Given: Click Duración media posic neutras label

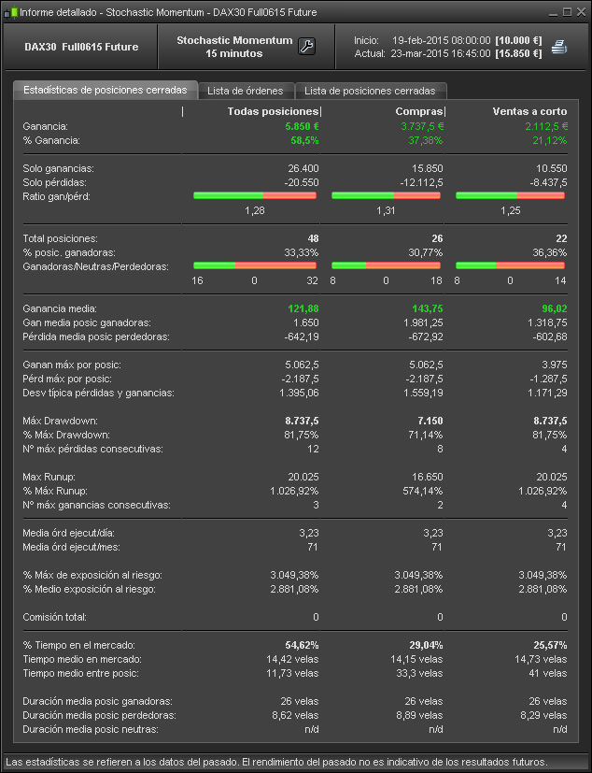Looking at the screenshot, I should [x=91, y=729].
